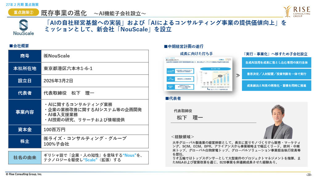Select the 生成AI活用を成果に落とし込む専用の実行主体 box
Viewport: 316px width, 177px height.
276,62
